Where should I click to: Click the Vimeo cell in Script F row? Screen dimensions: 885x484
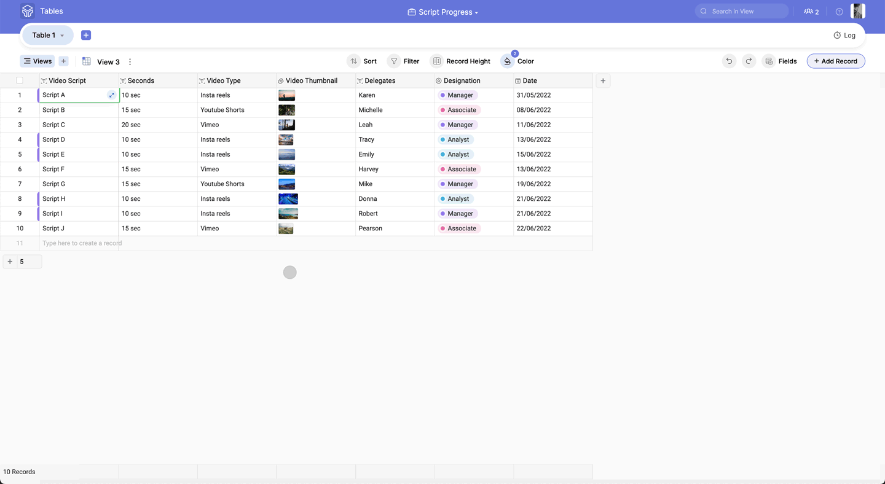tap(237, 169)
